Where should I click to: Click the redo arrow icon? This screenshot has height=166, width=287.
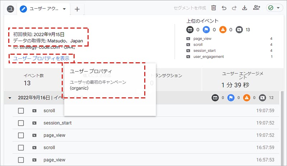tap(235, 8)
